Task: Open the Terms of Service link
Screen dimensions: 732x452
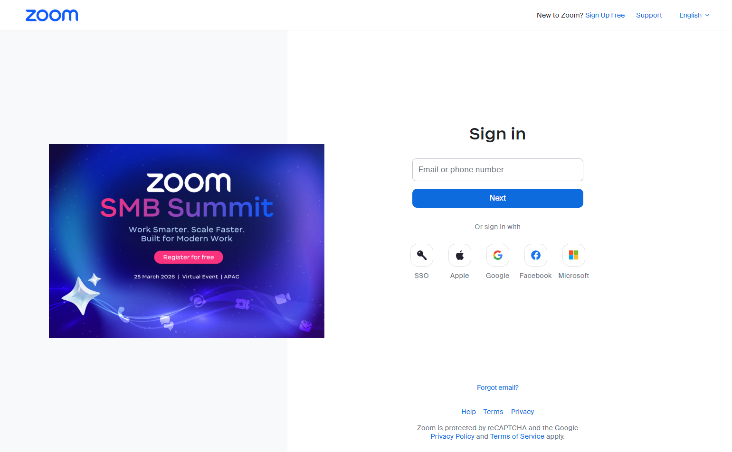Action: pos(517,436)
